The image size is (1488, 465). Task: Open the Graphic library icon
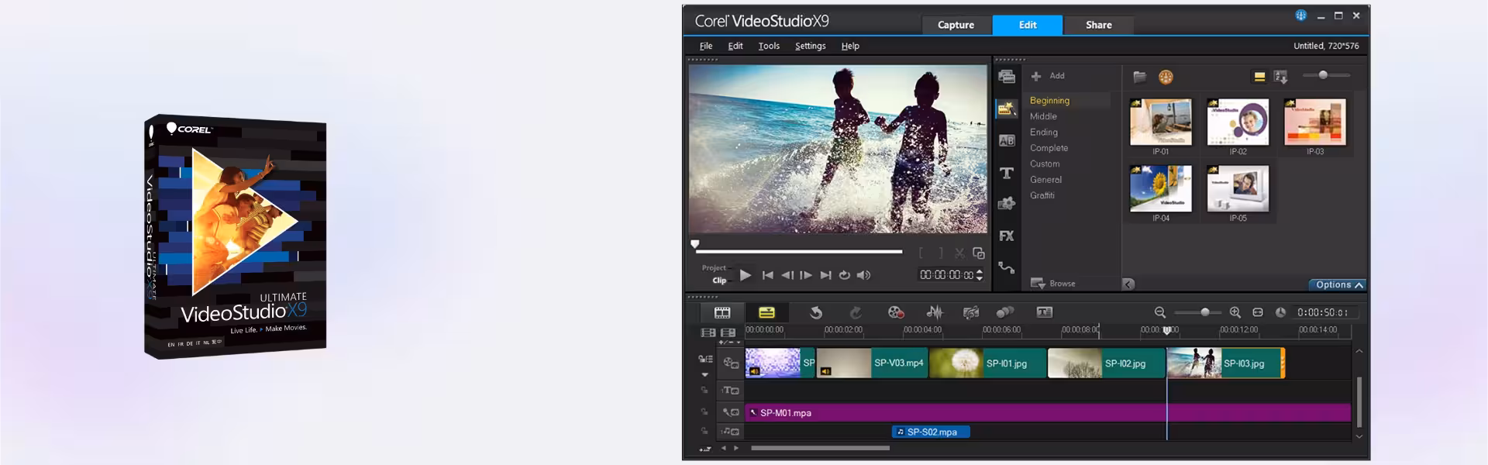click(x=1006, y=204)
